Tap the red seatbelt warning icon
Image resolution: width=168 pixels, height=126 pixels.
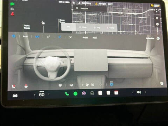(12, 14)
